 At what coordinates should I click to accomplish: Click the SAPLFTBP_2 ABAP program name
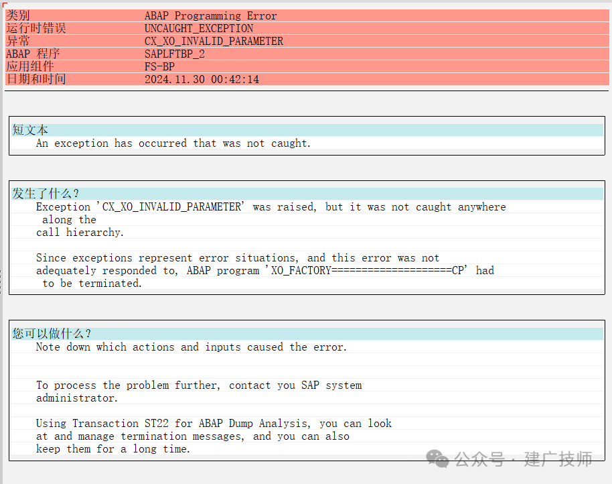pyautogui.click(x=175, y=54)
